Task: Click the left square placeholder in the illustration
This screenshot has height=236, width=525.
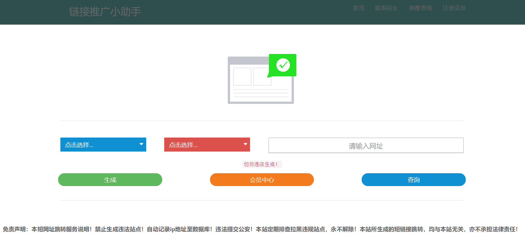Action: click(242, 76)
